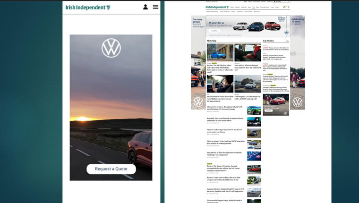The height and width of the screenshot is (203, 359).
Task: Open the Saturday Review Audi Q7 headline
Action: [225, 190]
